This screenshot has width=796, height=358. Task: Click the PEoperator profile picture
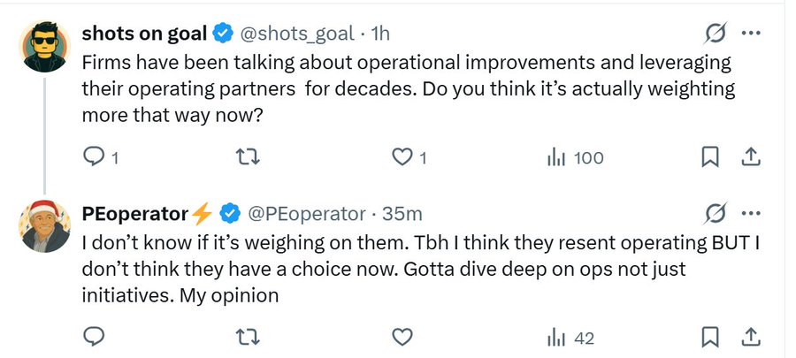pos(44,225)
